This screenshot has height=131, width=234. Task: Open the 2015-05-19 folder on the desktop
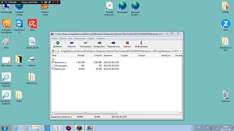pyautogui.click(x=32, y=79)
